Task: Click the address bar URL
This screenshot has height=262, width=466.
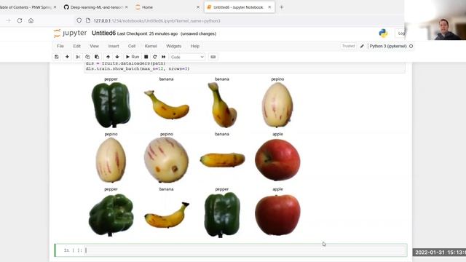Action: 157,21
